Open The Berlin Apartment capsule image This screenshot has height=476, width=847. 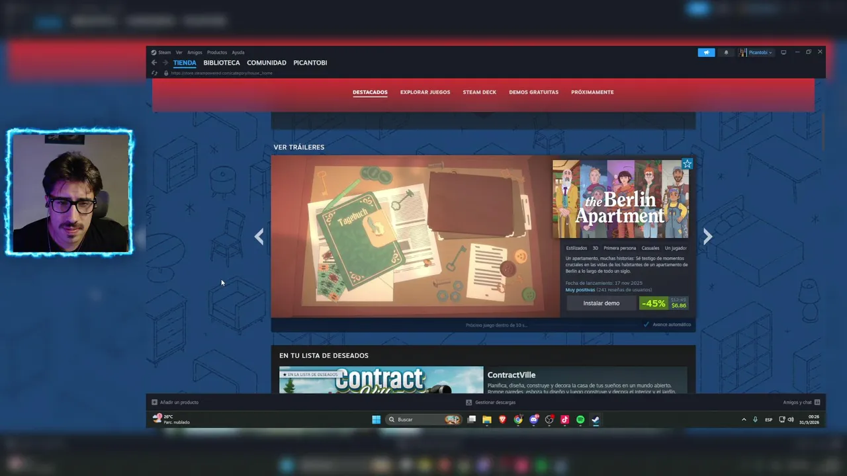pos(621,199)
